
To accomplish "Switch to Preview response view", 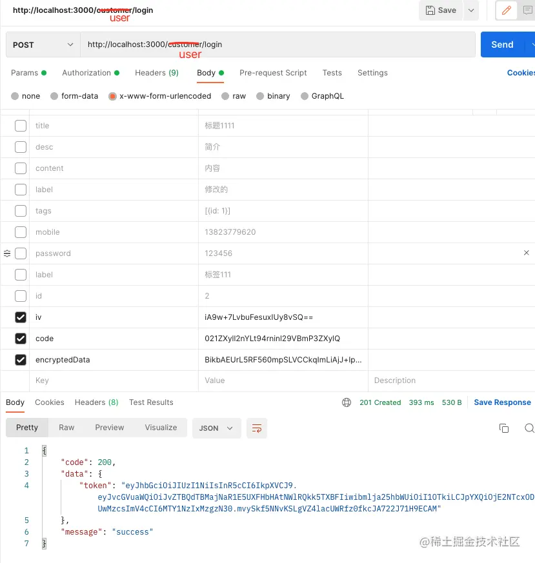I will click(110, 428).
